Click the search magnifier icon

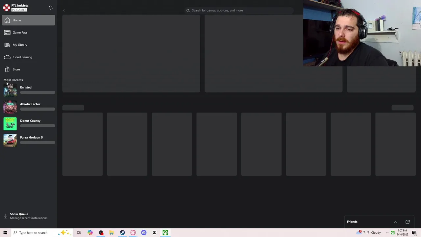tap(188, 11)
